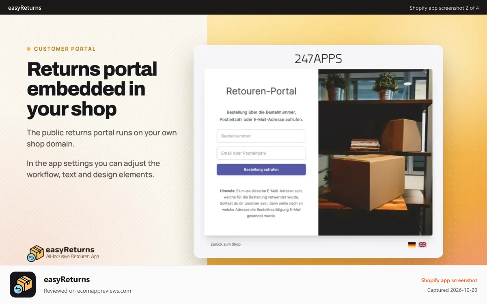
Task: Click the easyReturns app icon in footer
Action: [23, 285]
